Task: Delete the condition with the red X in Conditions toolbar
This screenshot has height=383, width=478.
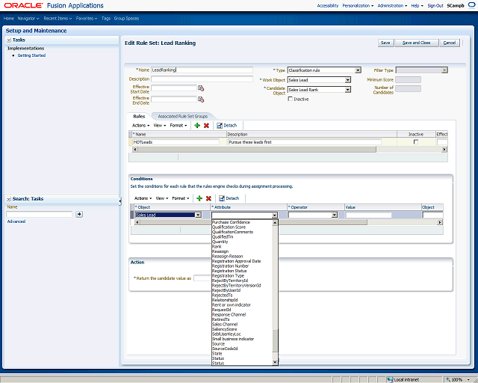Action: [x=208, y=198]
